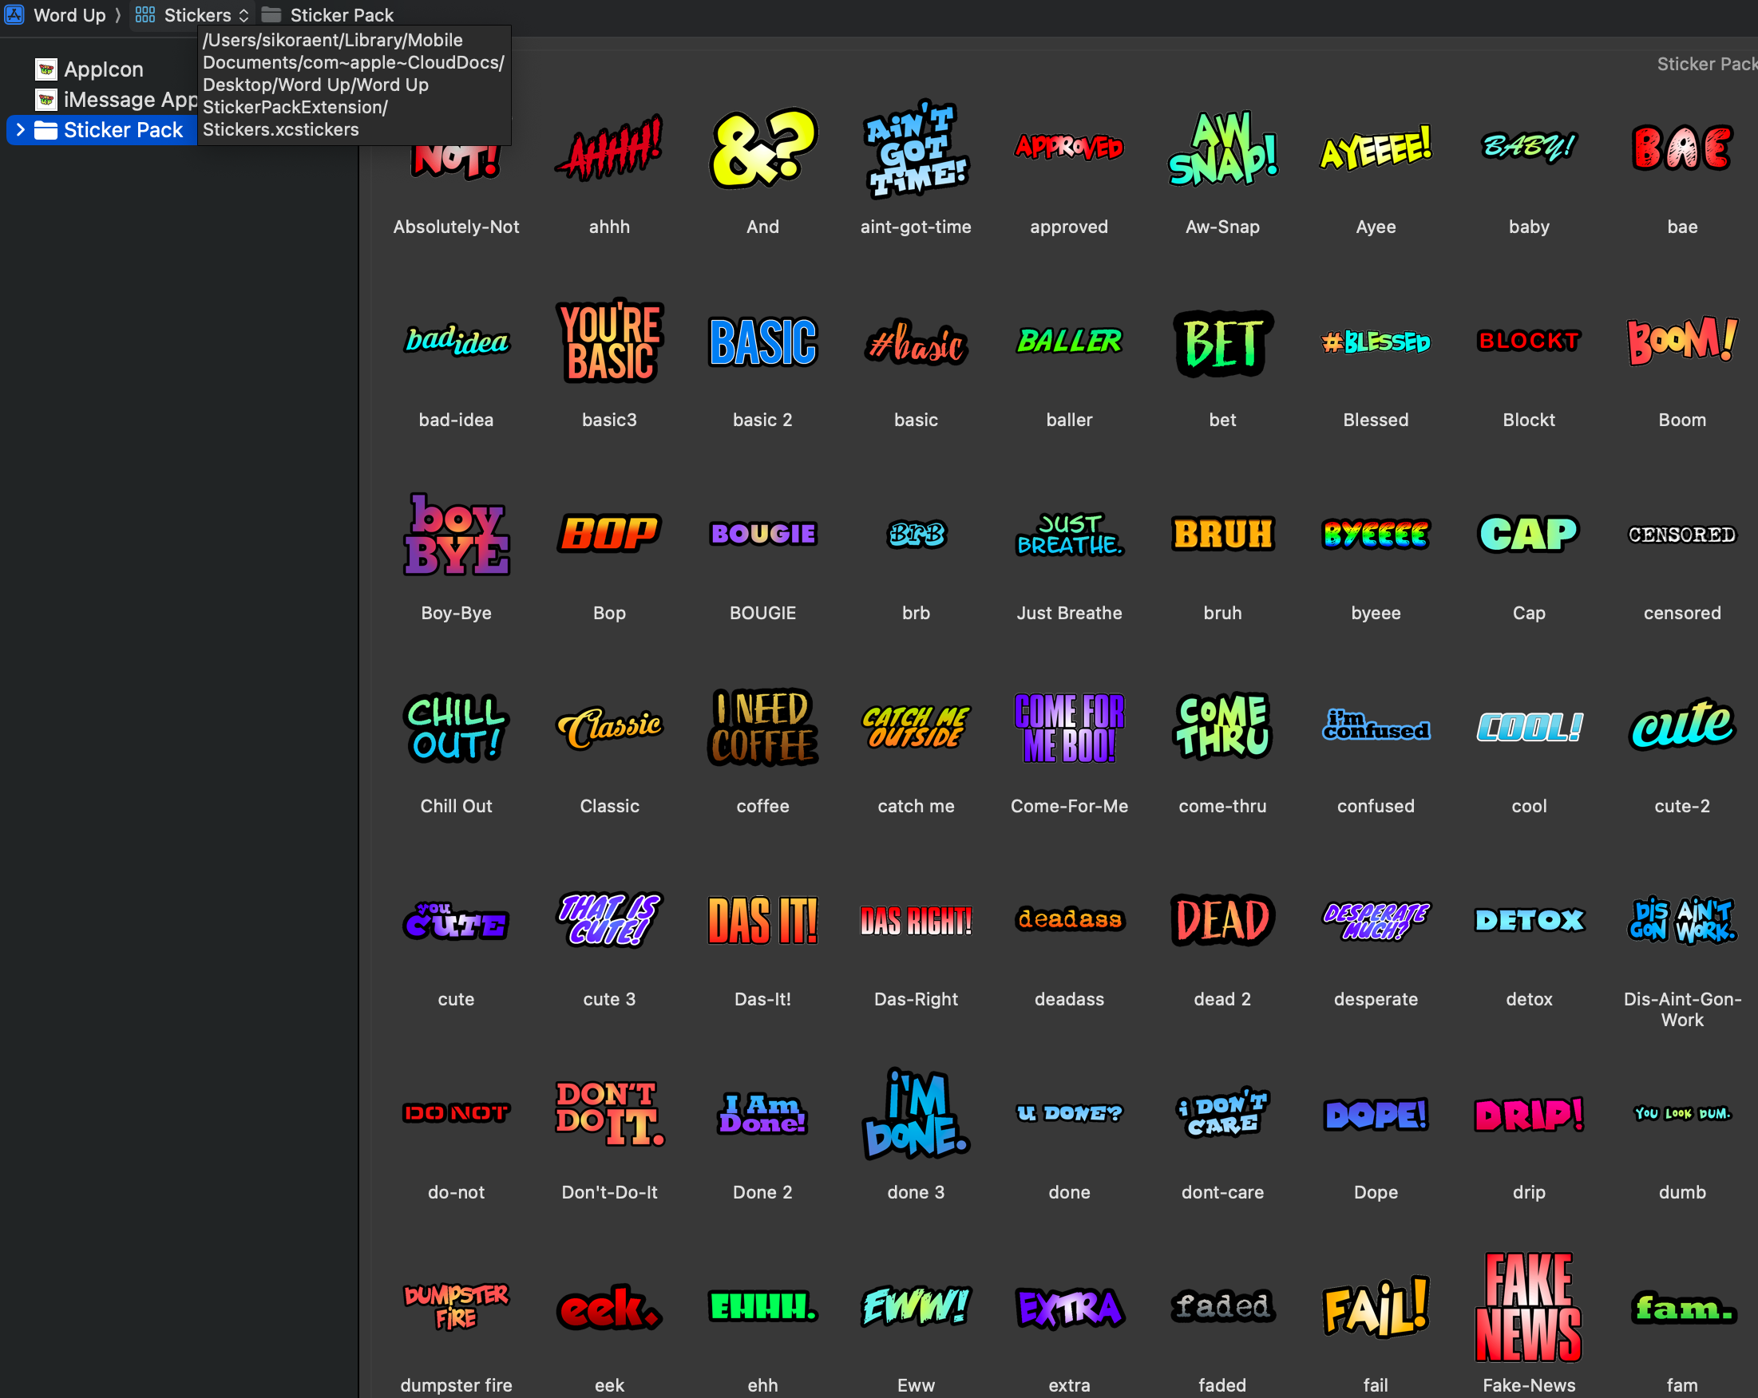This screenshot has height=1398, width=1758.
Task: Select the AppIcon asset in sidebar
Action: coord(103,69)
